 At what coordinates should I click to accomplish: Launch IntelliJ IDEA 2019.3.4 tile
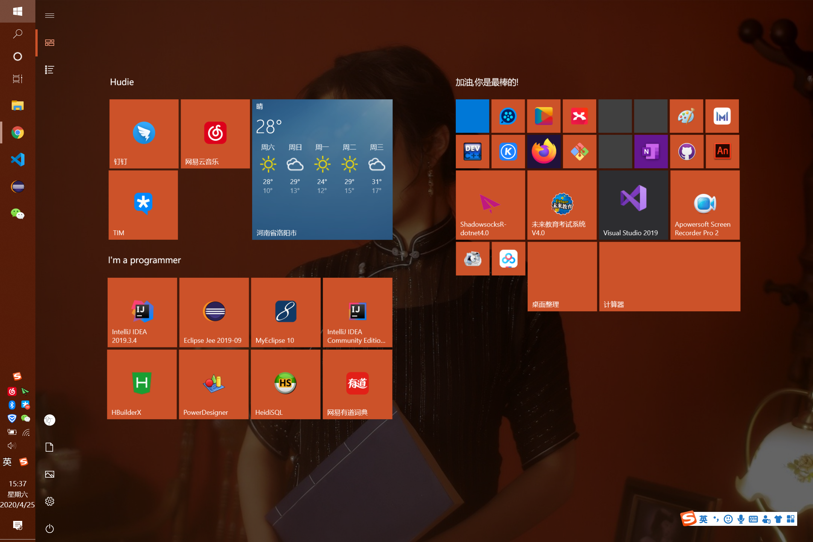coord(142,312)
